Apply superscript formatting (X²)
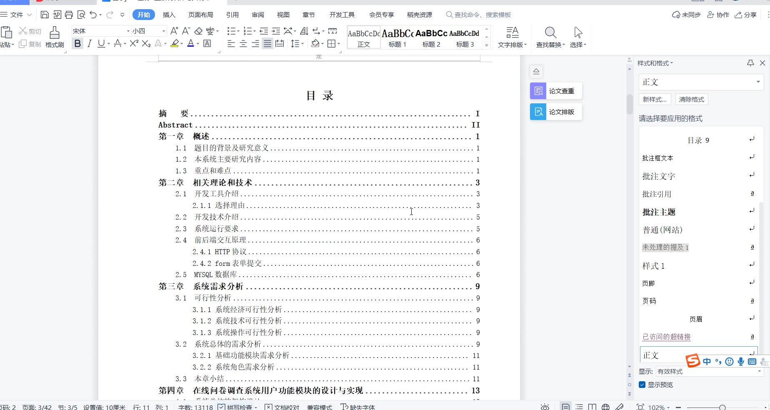Image resolution: width=770 pixels, height=410 pixels. [134, 43]
